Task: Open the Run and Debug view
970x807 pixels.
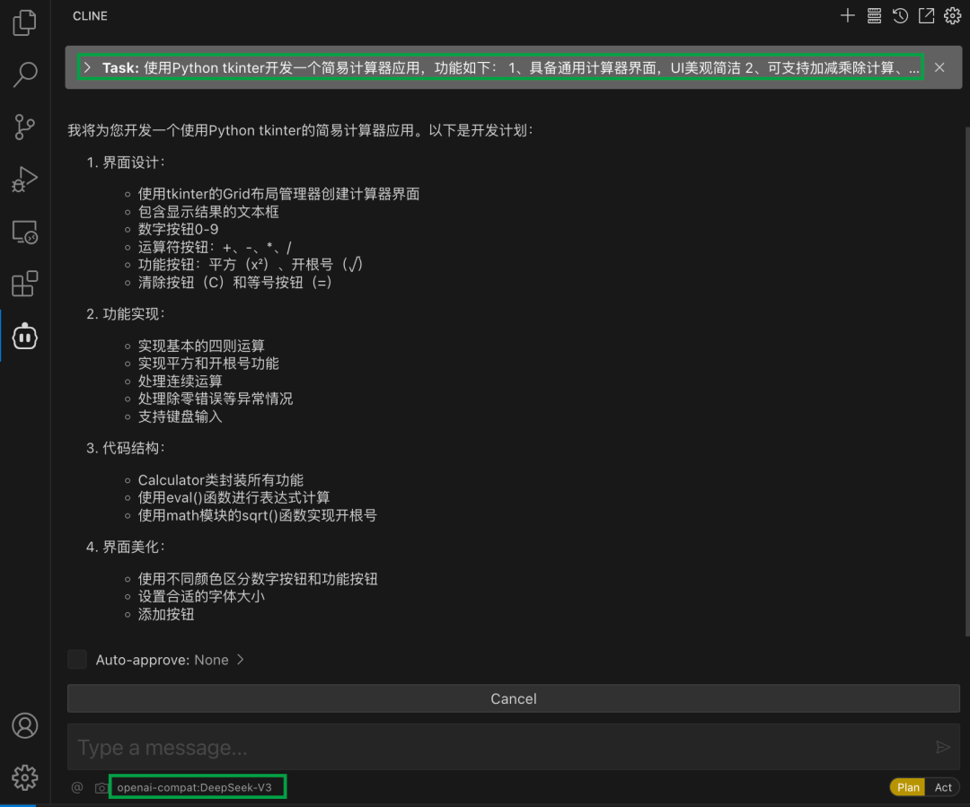Action: [x=25, y=180]
